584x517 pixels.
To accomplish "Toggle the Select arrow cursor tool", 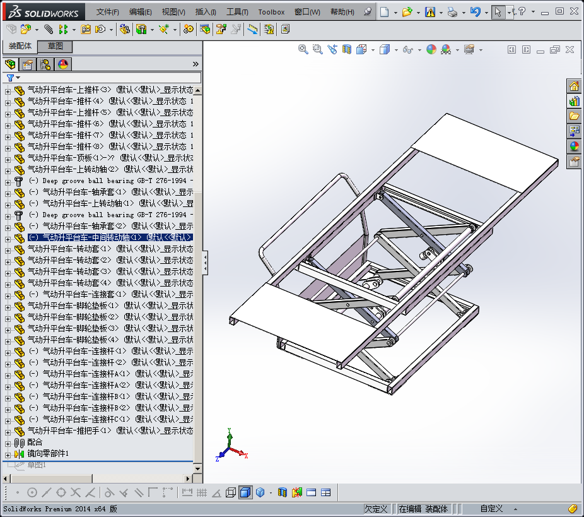I will pyautogui.click(x=498, y=12).
